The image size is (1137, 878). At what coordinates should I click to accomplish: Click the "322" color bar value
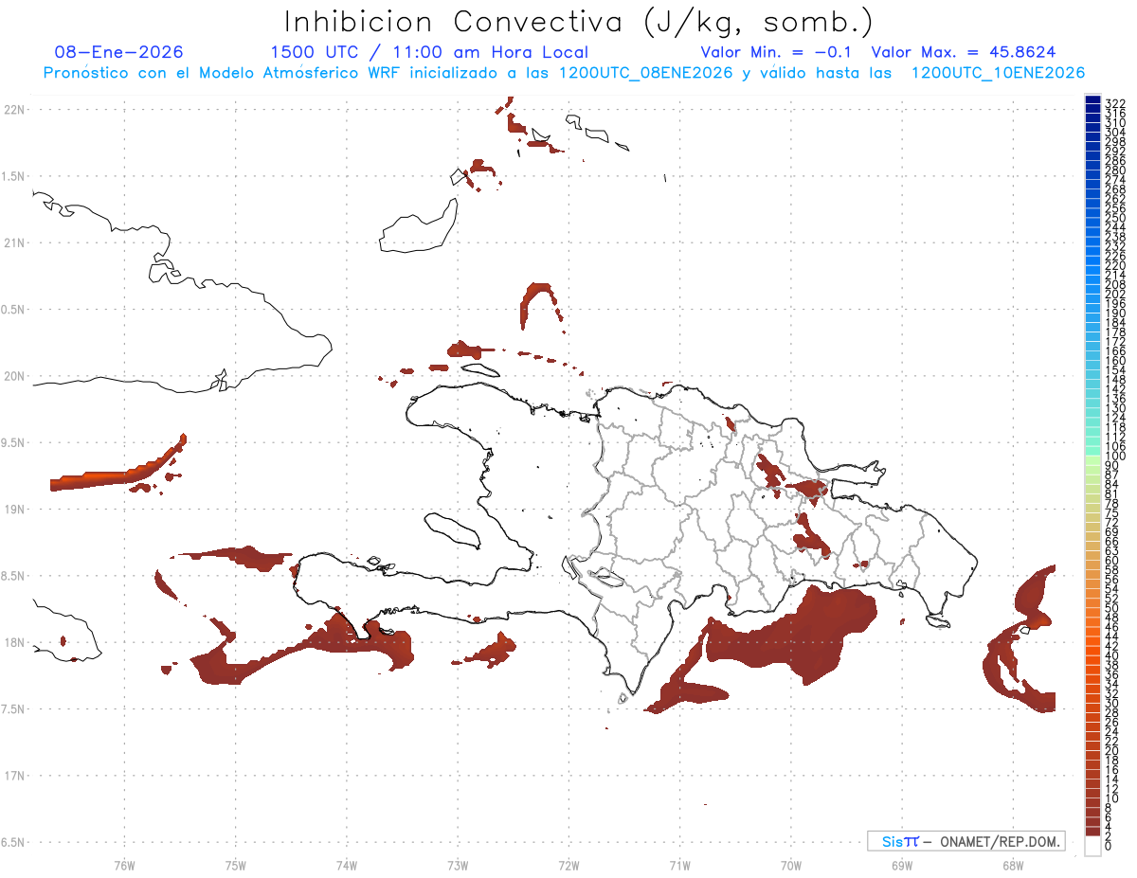[x=1115, y=102]
